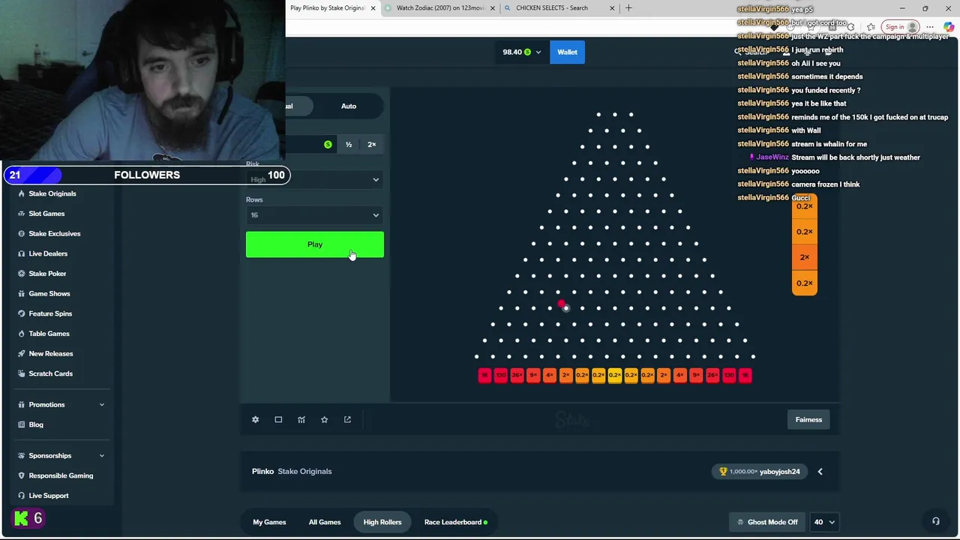Select the High Rollers tab
This screenshot has width=960, height=540.
[382, 522]
